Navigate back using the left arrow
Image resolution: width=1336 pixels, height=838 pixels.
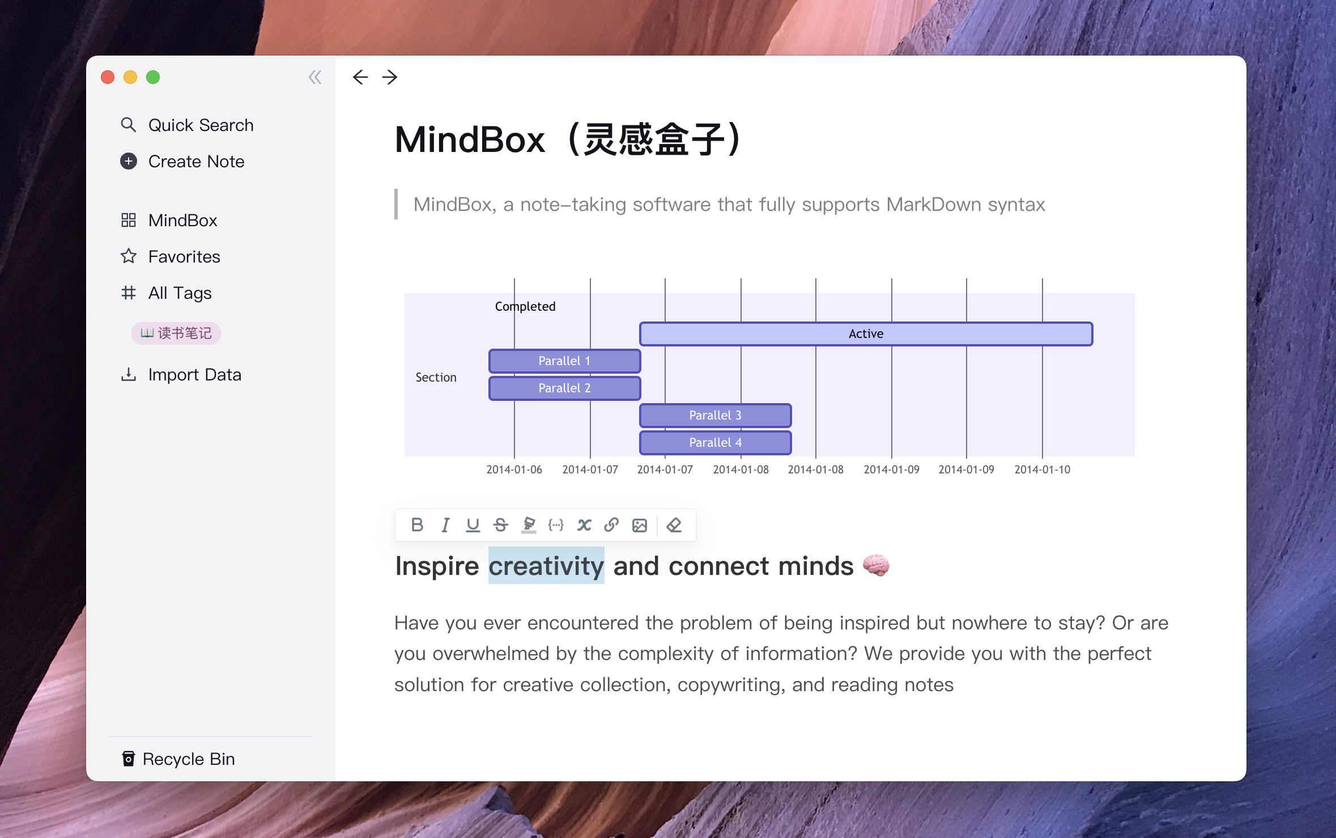[x=361, y=77]
